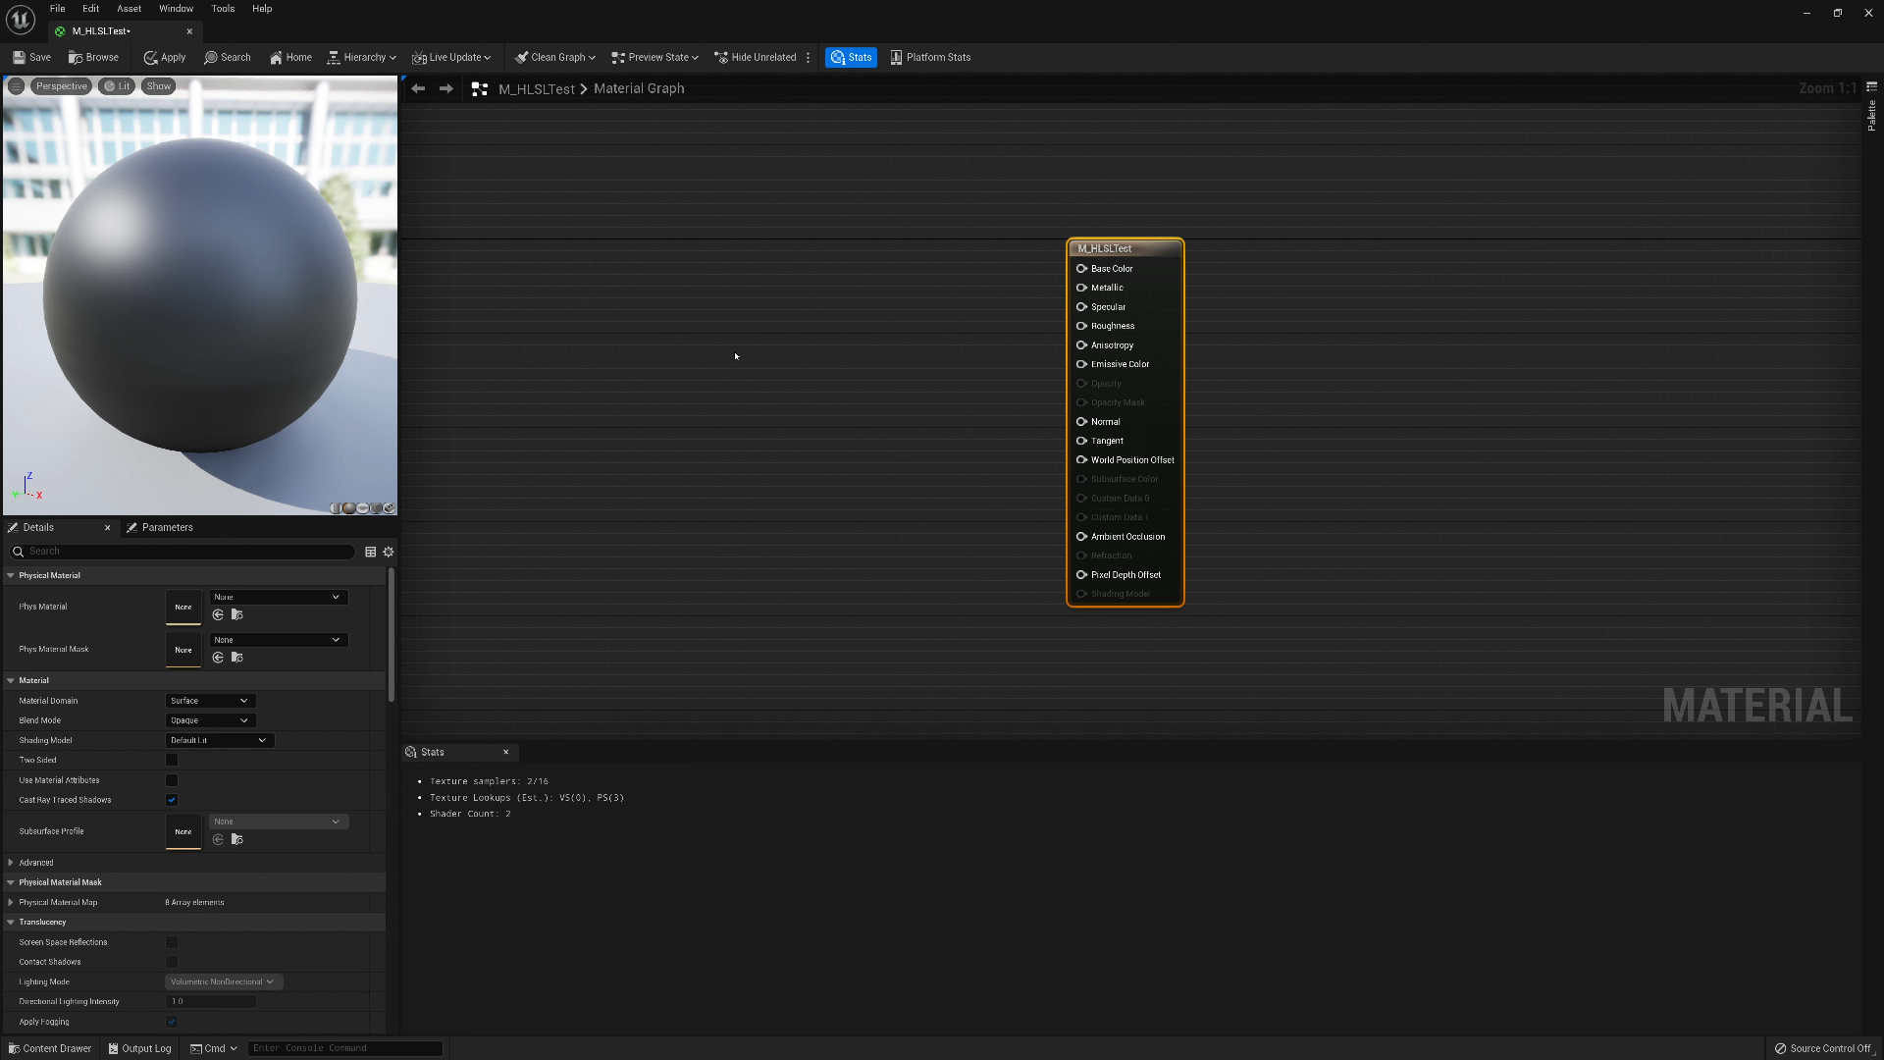
Task: Expand the Shading Model dropdown
Action: pos(218,739)
